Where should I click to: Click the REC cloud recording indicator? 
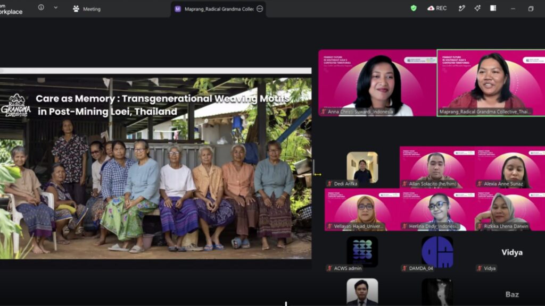[x=437, y=8]
